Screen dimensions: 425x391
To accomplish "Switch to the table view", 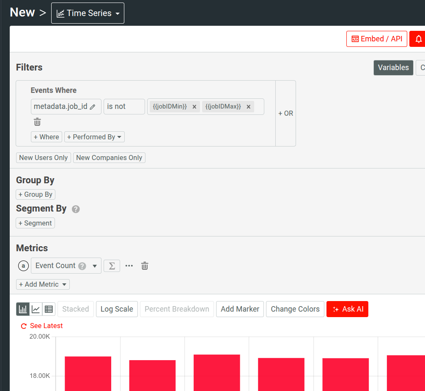I will click(x=49, y=309).
